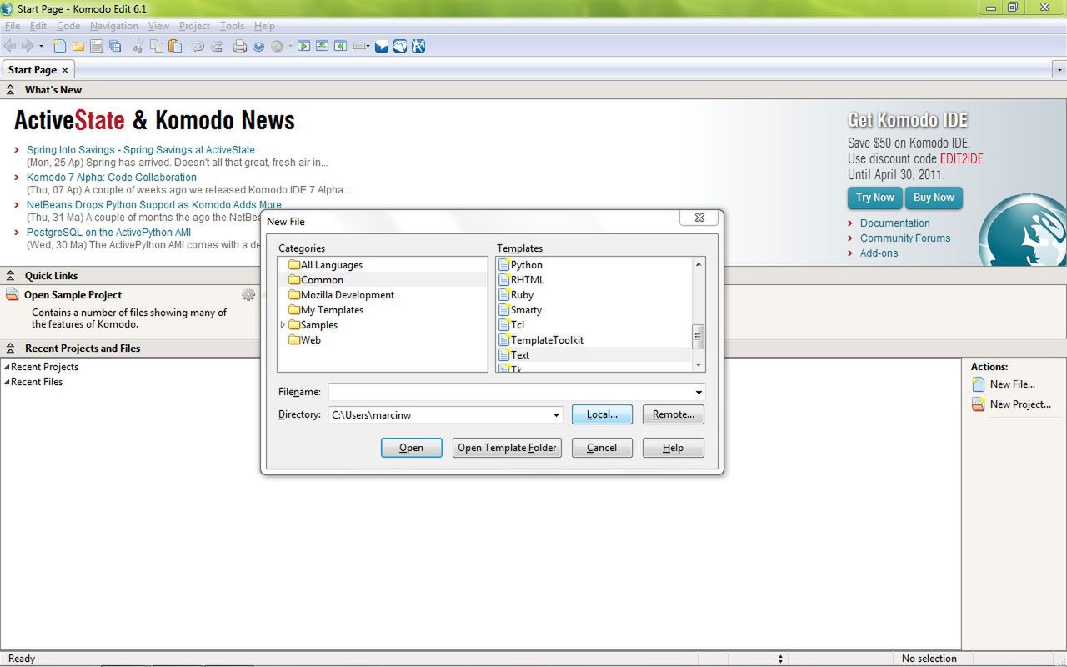
Task: Select the All Languages category folder
Action: point(325,265)
